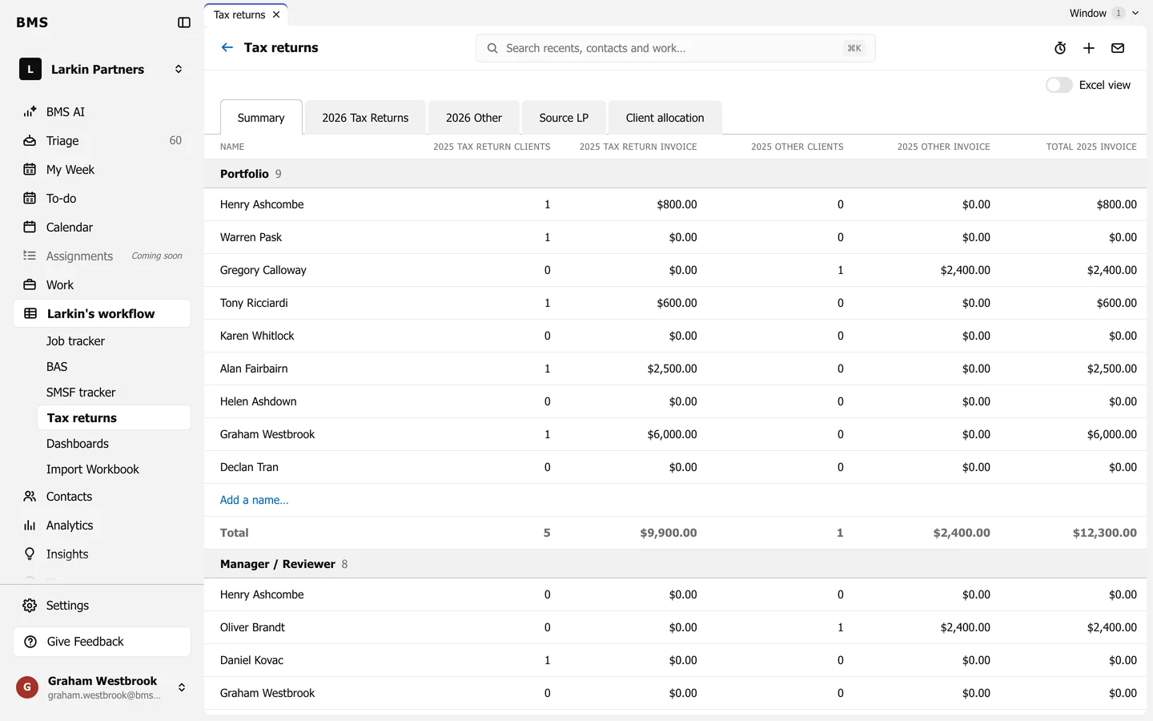Click the Add a name link
1153x721 pixels.
point(255,500)
